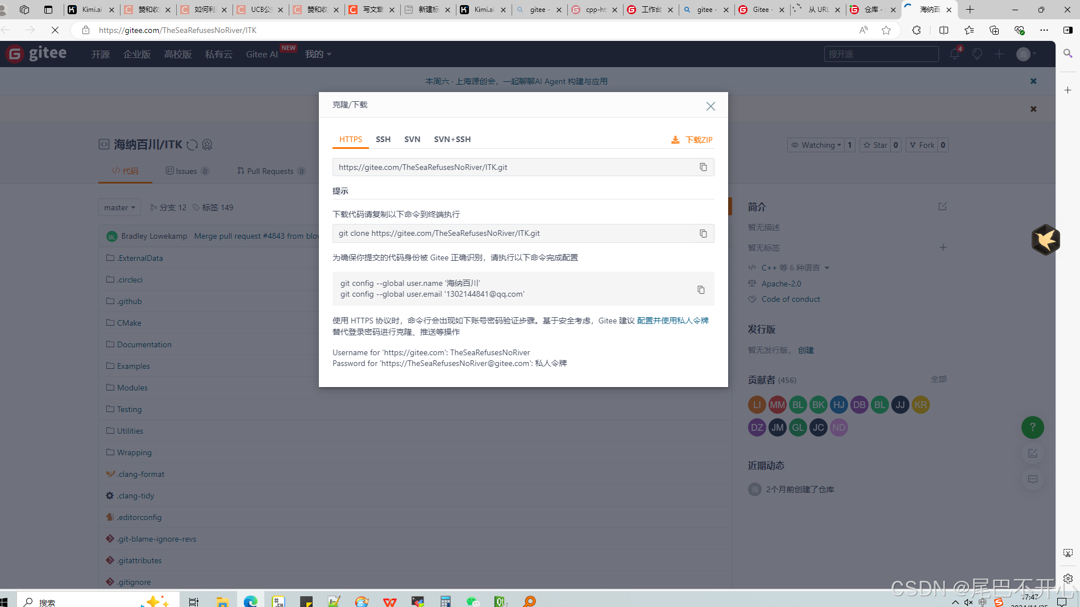Open the notifications bell
This screenshot has width=1080, height=607.
955,54
